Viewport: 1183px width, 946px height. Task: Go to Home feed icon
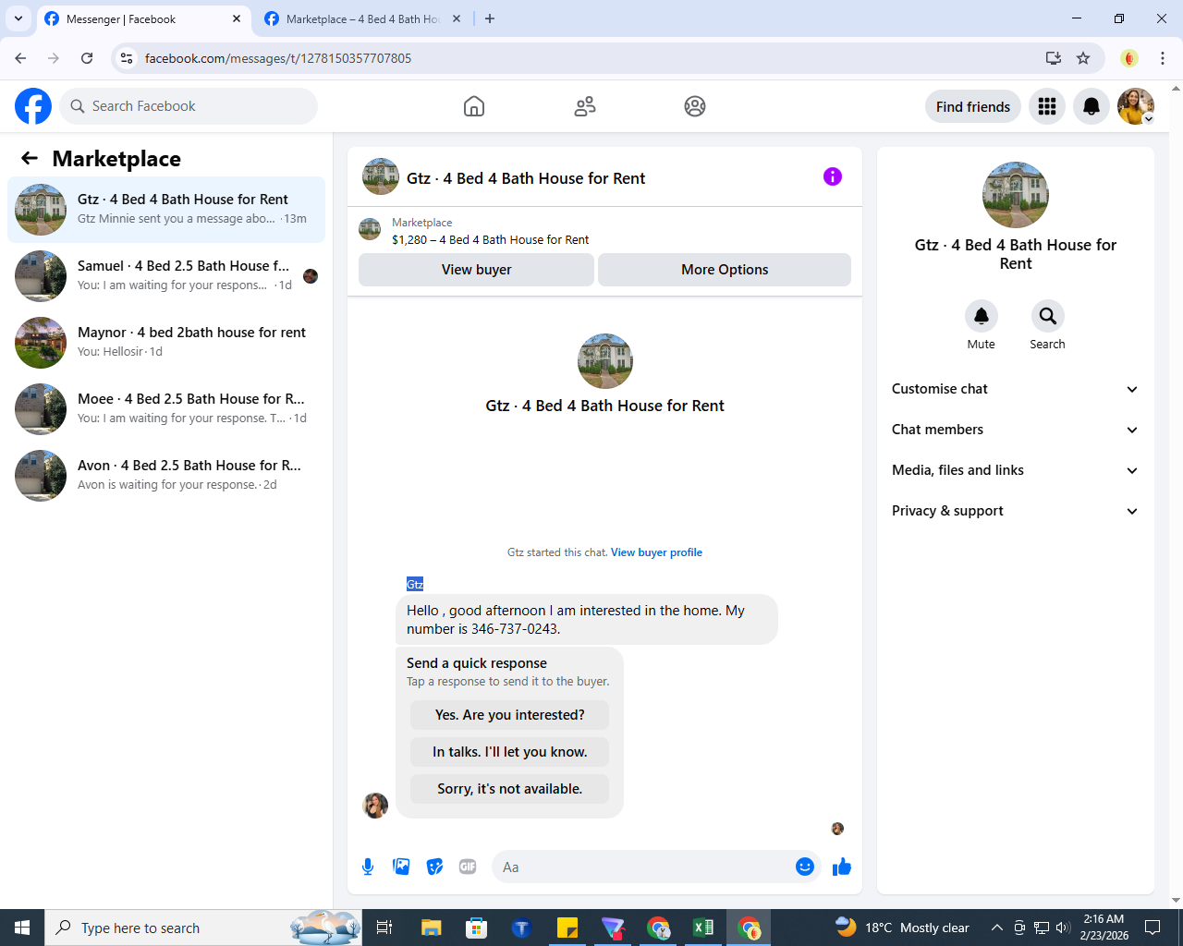[x=474, y=106]
